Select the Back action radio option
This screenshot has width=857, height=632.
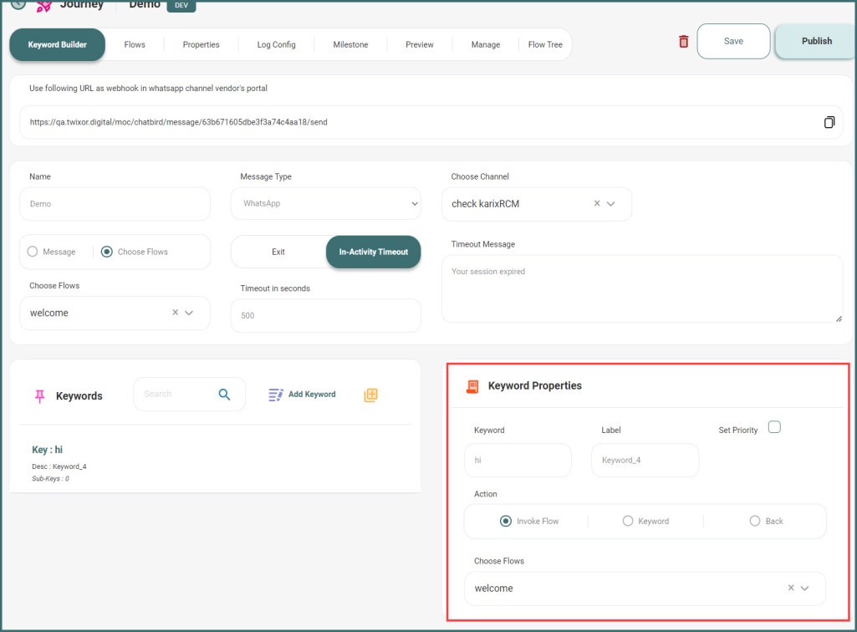point(755,521)
